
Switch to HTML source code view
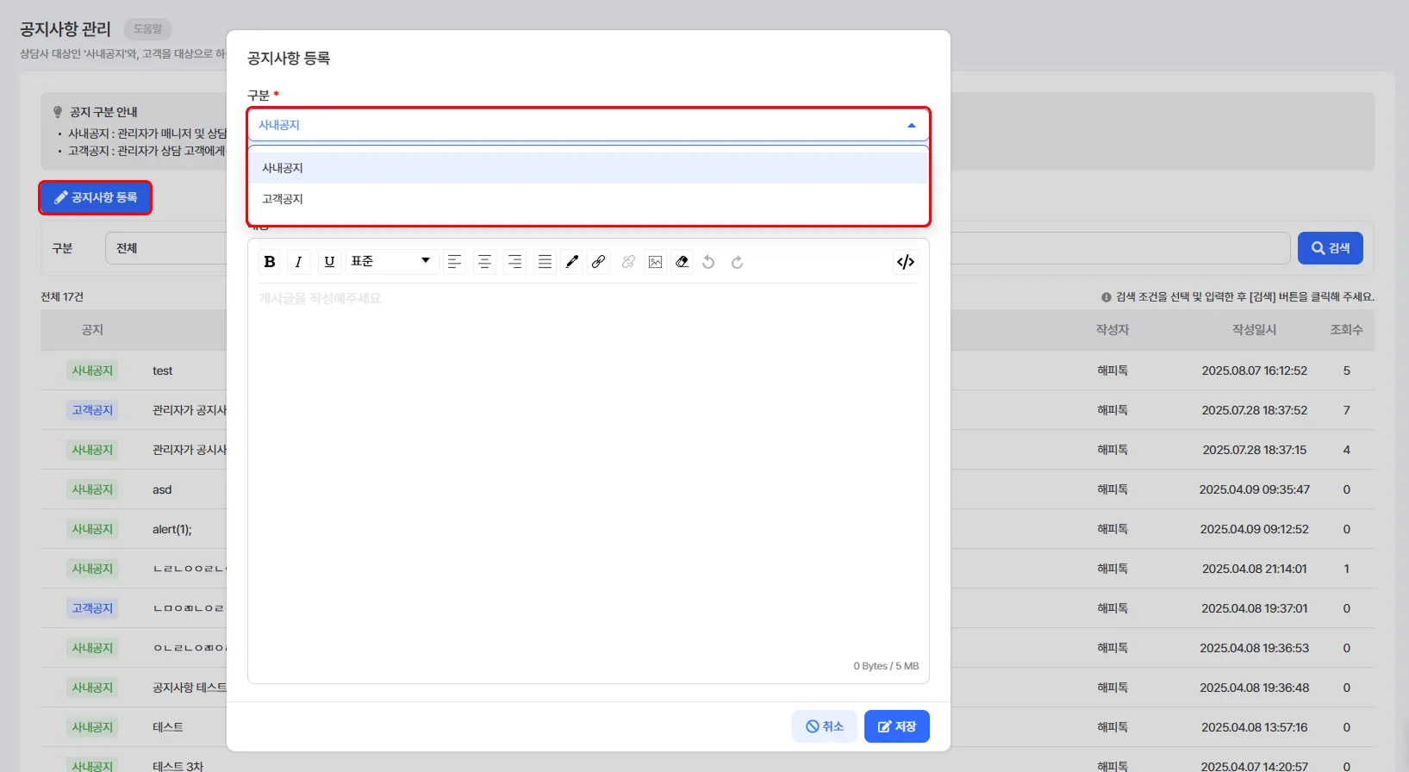point(905,262)
